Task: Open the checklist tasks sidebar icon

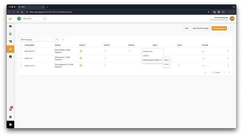Action: (10, 34)
